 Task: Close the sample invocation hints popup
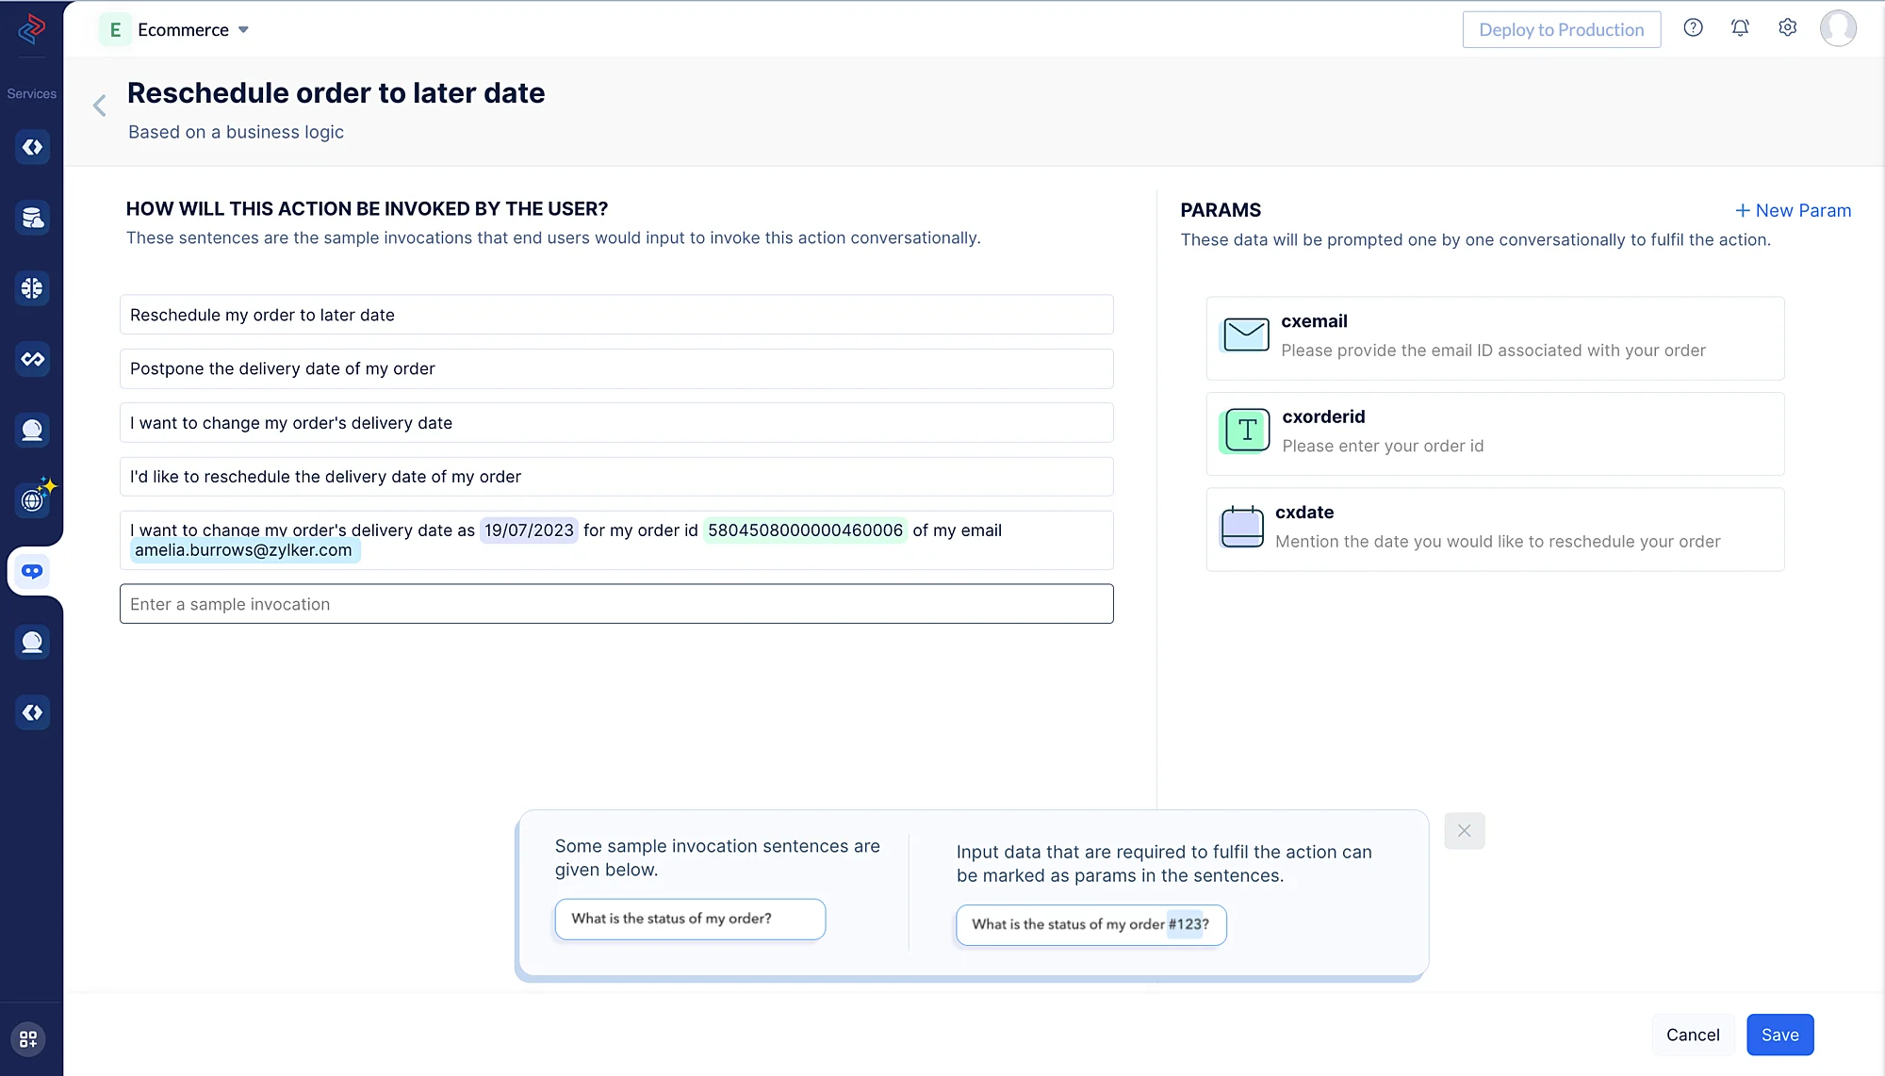1464,830
